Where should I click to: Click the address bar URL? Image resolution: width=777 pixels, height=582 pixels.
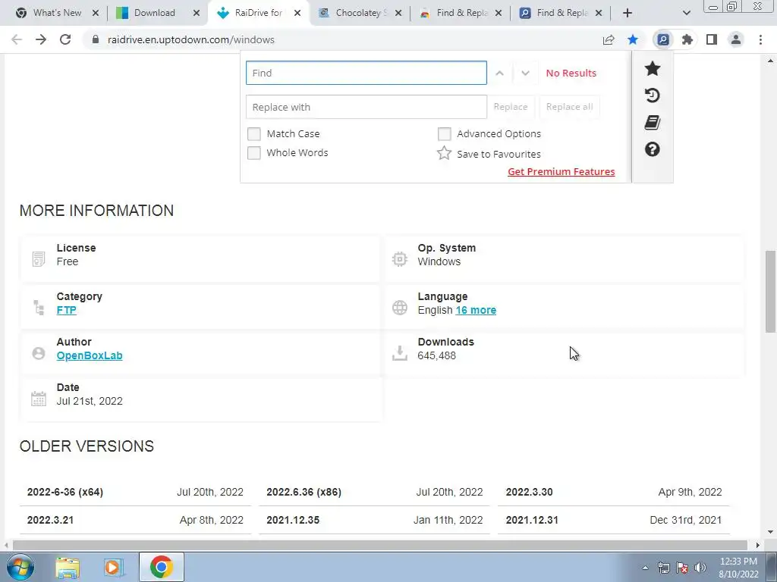190,39
